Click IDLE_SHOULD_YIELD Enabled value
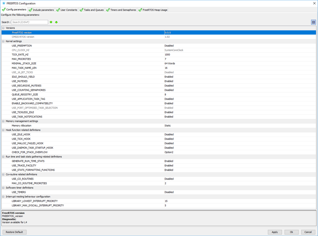This screenshot has width=318, height=236. click(x=169, y=77)
